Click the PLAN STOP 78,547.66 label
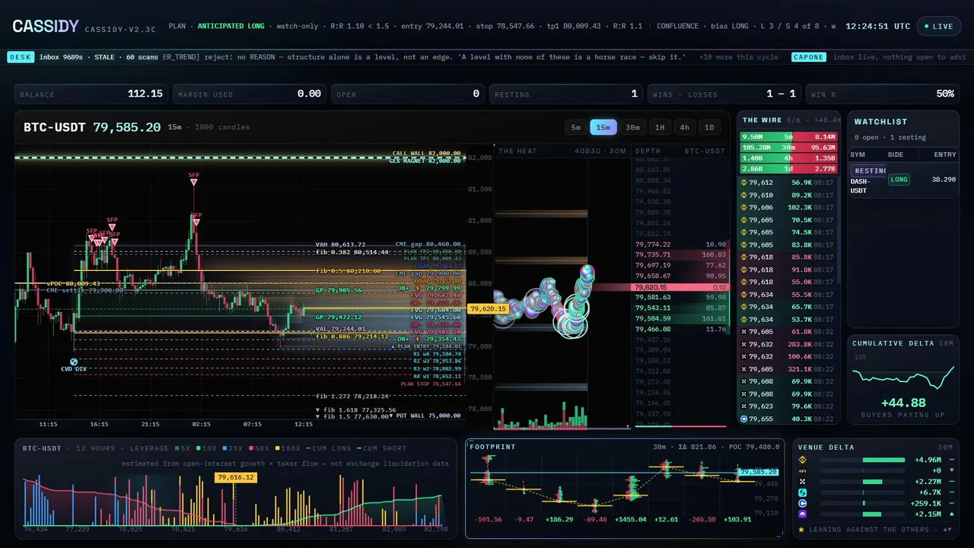974x548 pixels. (x=431, y=384)
